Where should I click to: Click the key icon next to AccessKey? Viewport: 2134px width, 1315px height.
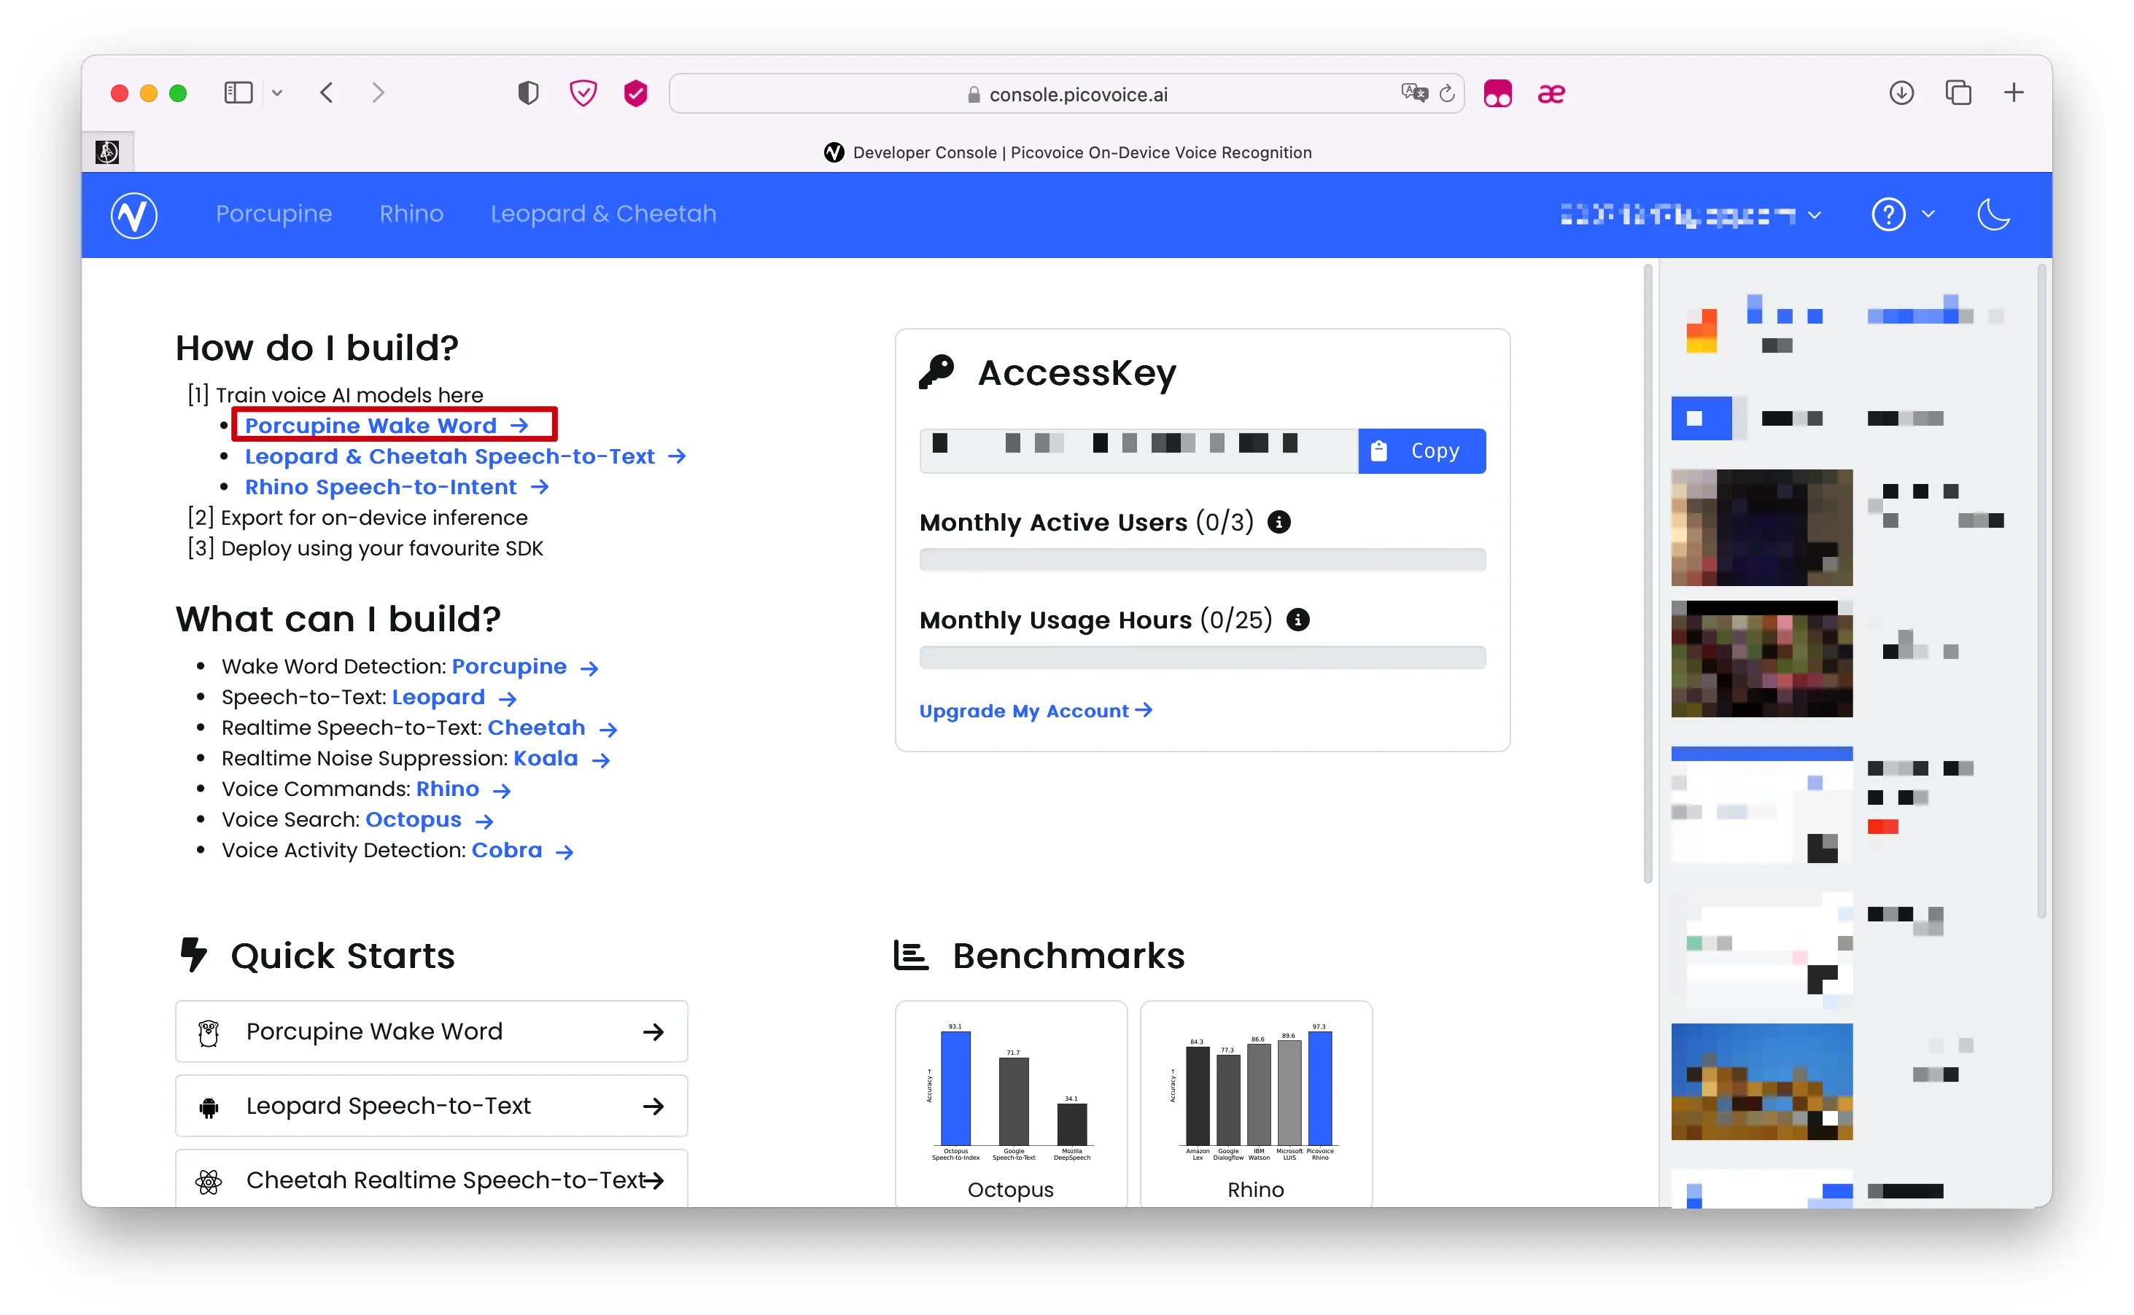(x=937, y=372)
